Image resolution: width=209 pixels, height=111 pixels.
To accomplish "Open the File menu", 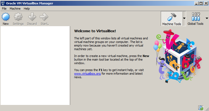I will coord(4,9).
